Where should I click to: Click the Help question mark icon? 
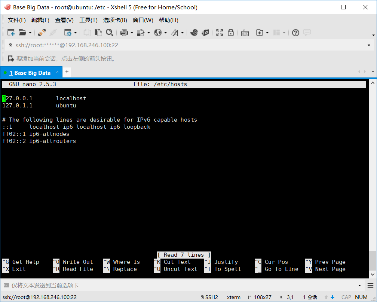(x=295, y=33)
